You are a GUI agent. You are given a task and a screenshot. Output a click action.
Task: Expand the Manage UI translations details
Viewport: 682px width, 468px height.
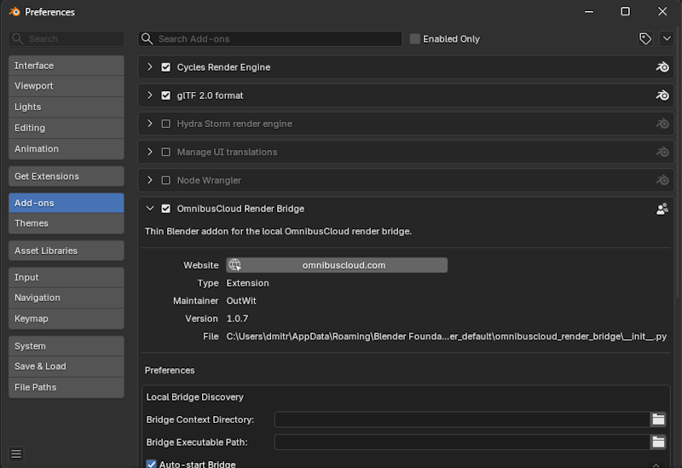[150, 152]
